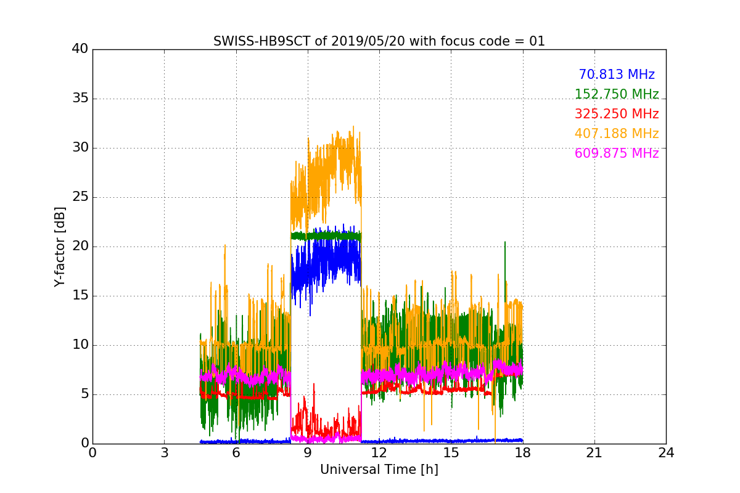740x493 pixels.
Task: Click the x-axis tick label 15
Action: click(451, 453)
